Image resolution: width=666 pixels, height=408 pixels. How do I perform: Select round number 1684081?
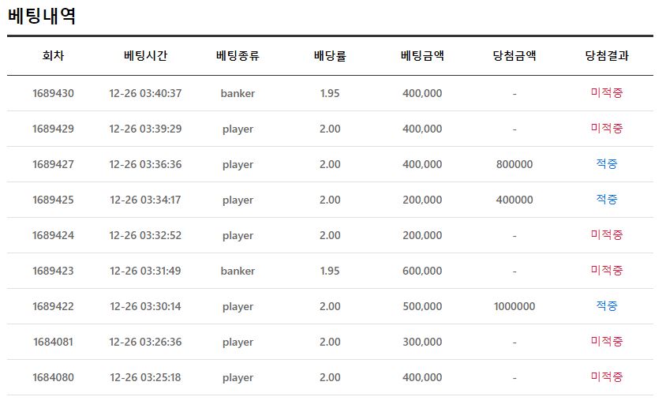53,342
